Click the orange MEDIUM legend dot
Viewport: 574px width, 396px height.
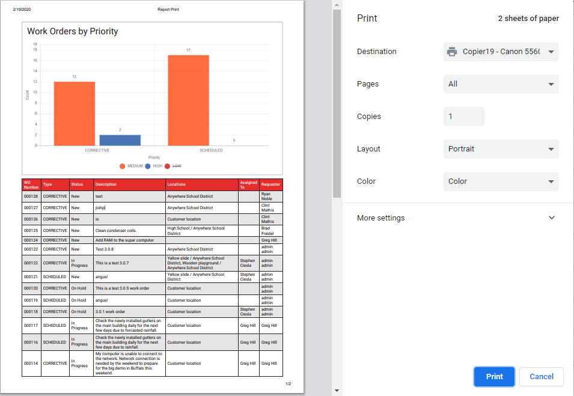coord(122,166)
